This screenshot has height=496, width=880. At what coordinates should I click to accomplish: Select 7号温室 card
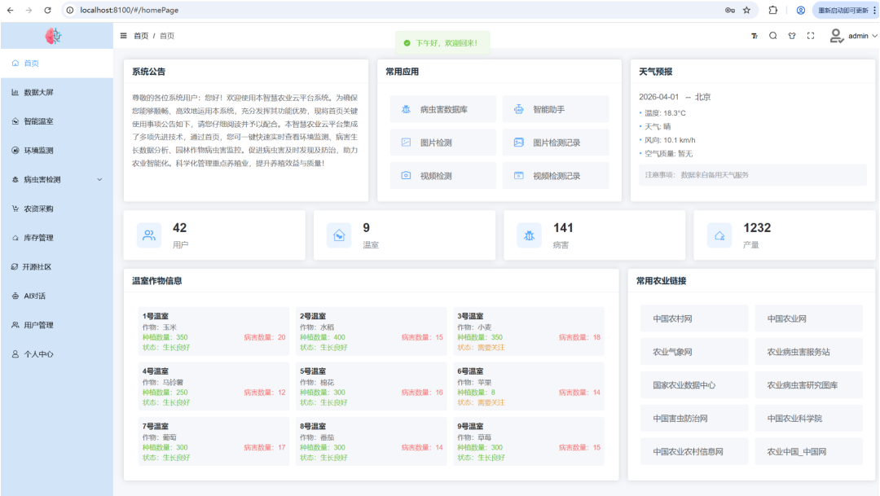click(x=213, y=441)
